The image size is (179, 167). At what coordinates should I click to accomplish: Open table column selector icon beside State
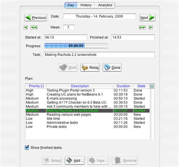click(152, 86)
